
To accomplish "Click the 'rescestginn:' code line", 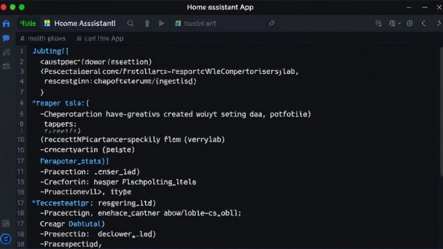I will (x=121, y=81).
